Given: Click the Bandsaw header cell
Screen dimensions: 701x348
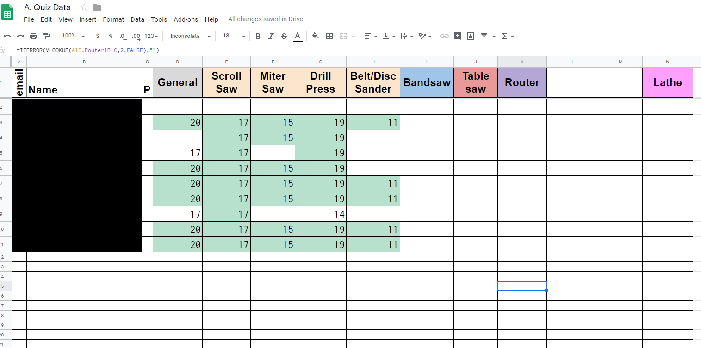Looking at the screenshot, I should click(427, 82).
